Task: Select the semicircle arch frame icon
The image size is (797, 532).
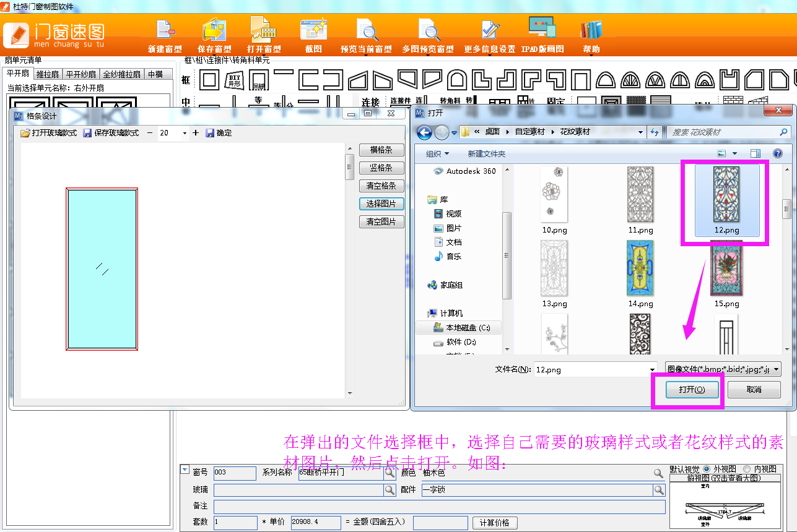Action: click(x=605, y=79)
